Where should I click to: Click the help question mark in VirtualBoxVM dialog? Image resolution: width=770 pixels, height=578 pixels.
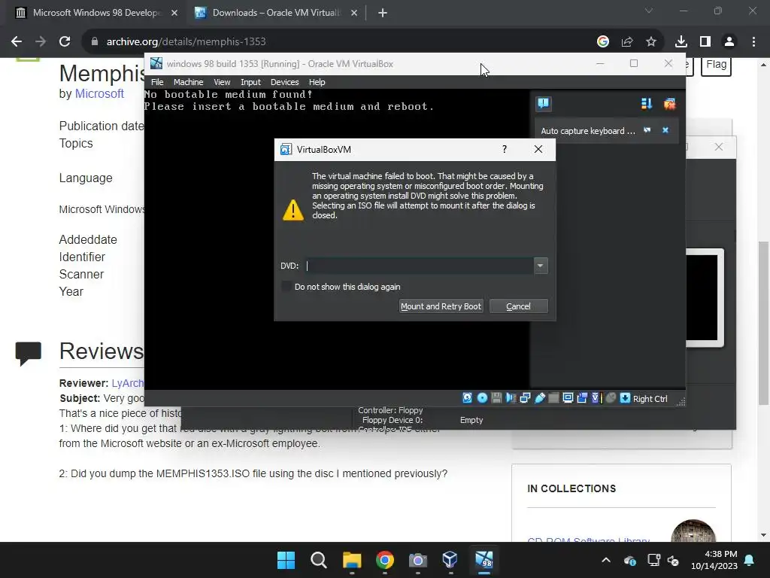point(505,149)
